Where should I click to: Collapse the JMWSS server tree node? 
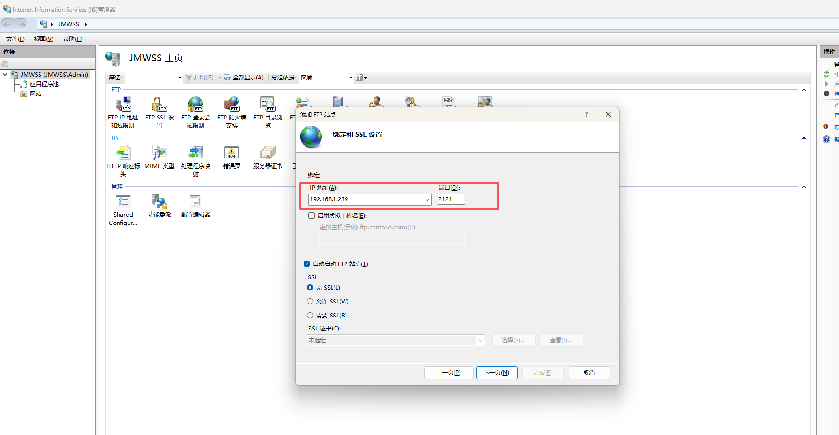point(5,75)
